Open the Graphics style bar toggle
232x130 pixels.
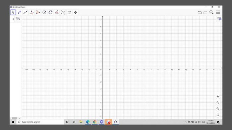[x=219, y=19]
